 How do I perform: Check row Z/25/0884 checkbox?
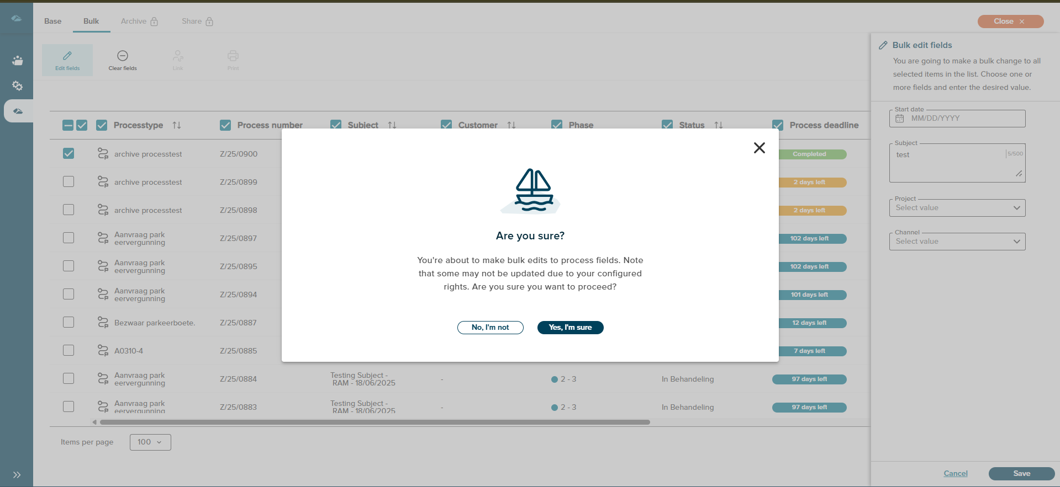tap(68, 378)
